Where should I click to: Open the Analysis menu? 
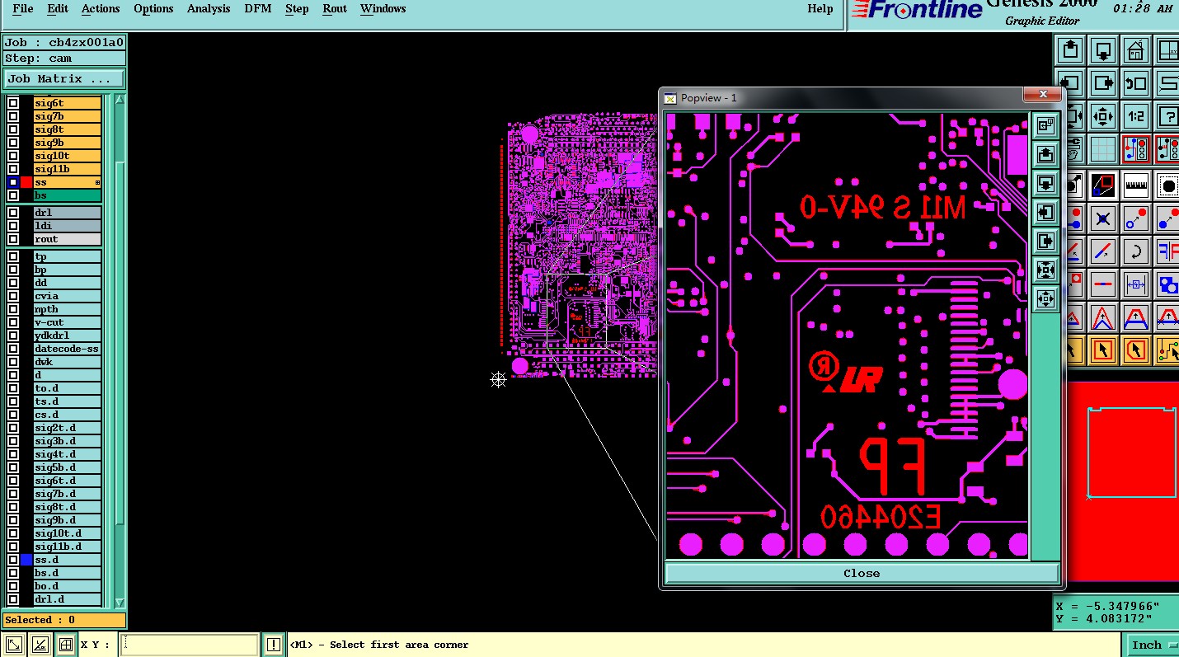[209, 8]
